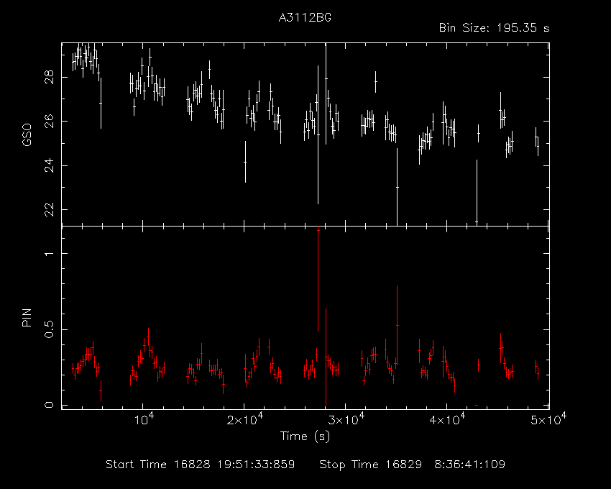Click the GSO y-axis label

[27, 134]
